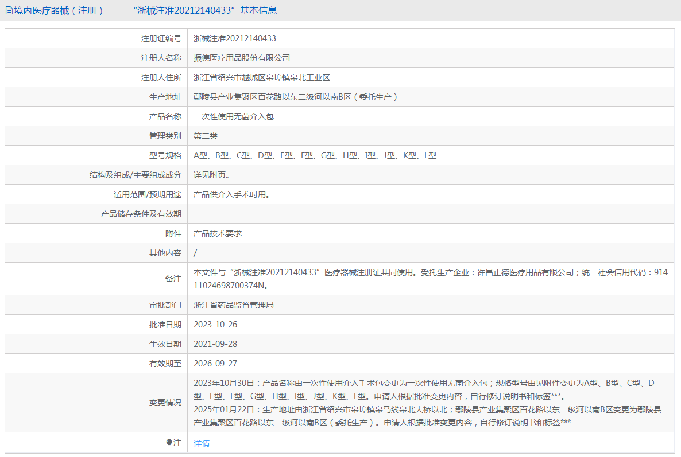
Task: Select the production address 鄢陵县产业集聚区 cell
Action: point(296,97)
